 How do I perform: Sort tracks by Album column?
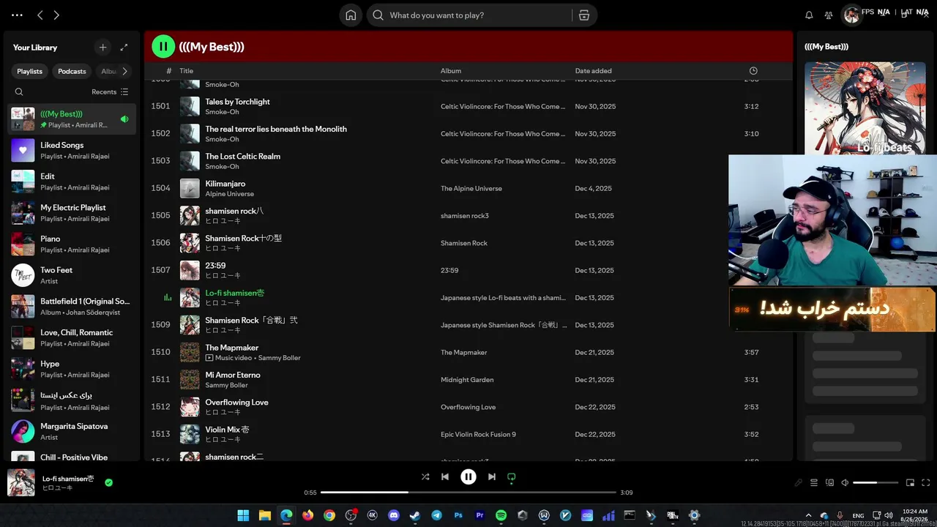[451, 71]
